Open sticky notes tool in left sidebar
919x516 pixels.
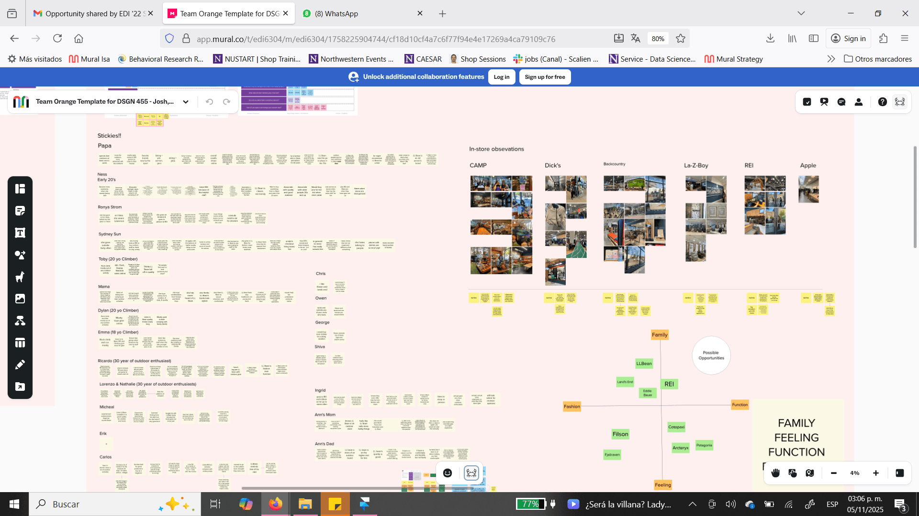(20, 211)
